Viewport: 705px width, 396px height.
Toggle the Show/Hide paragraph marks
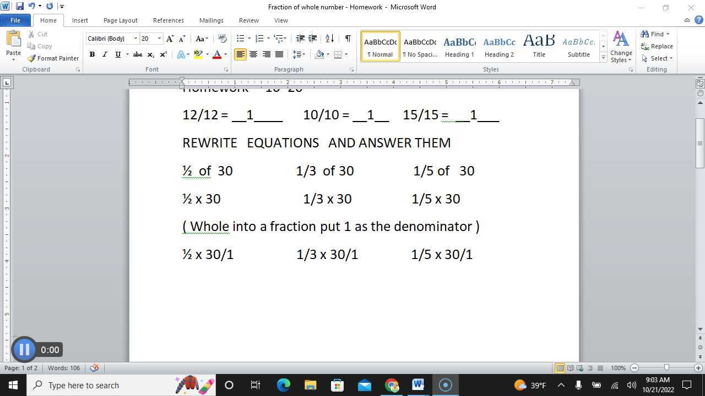coord(347,38)
